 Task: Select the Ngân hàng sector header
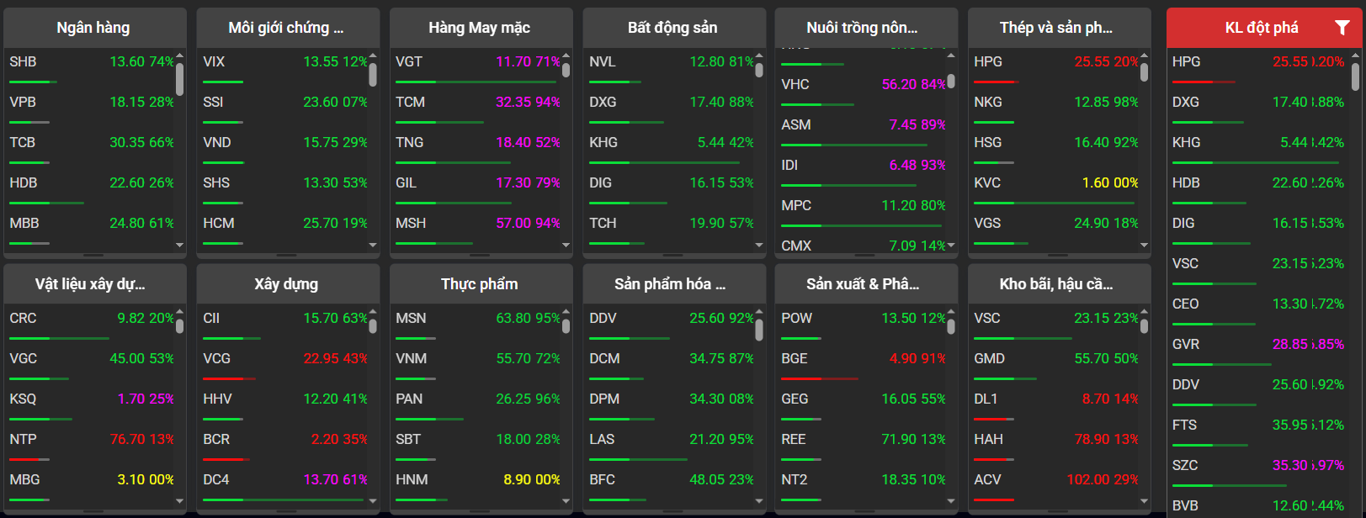pos(93,28)
